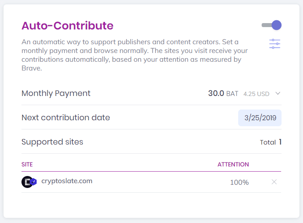Open Auto-Contribute settings sliders icon

coord(275,44)
